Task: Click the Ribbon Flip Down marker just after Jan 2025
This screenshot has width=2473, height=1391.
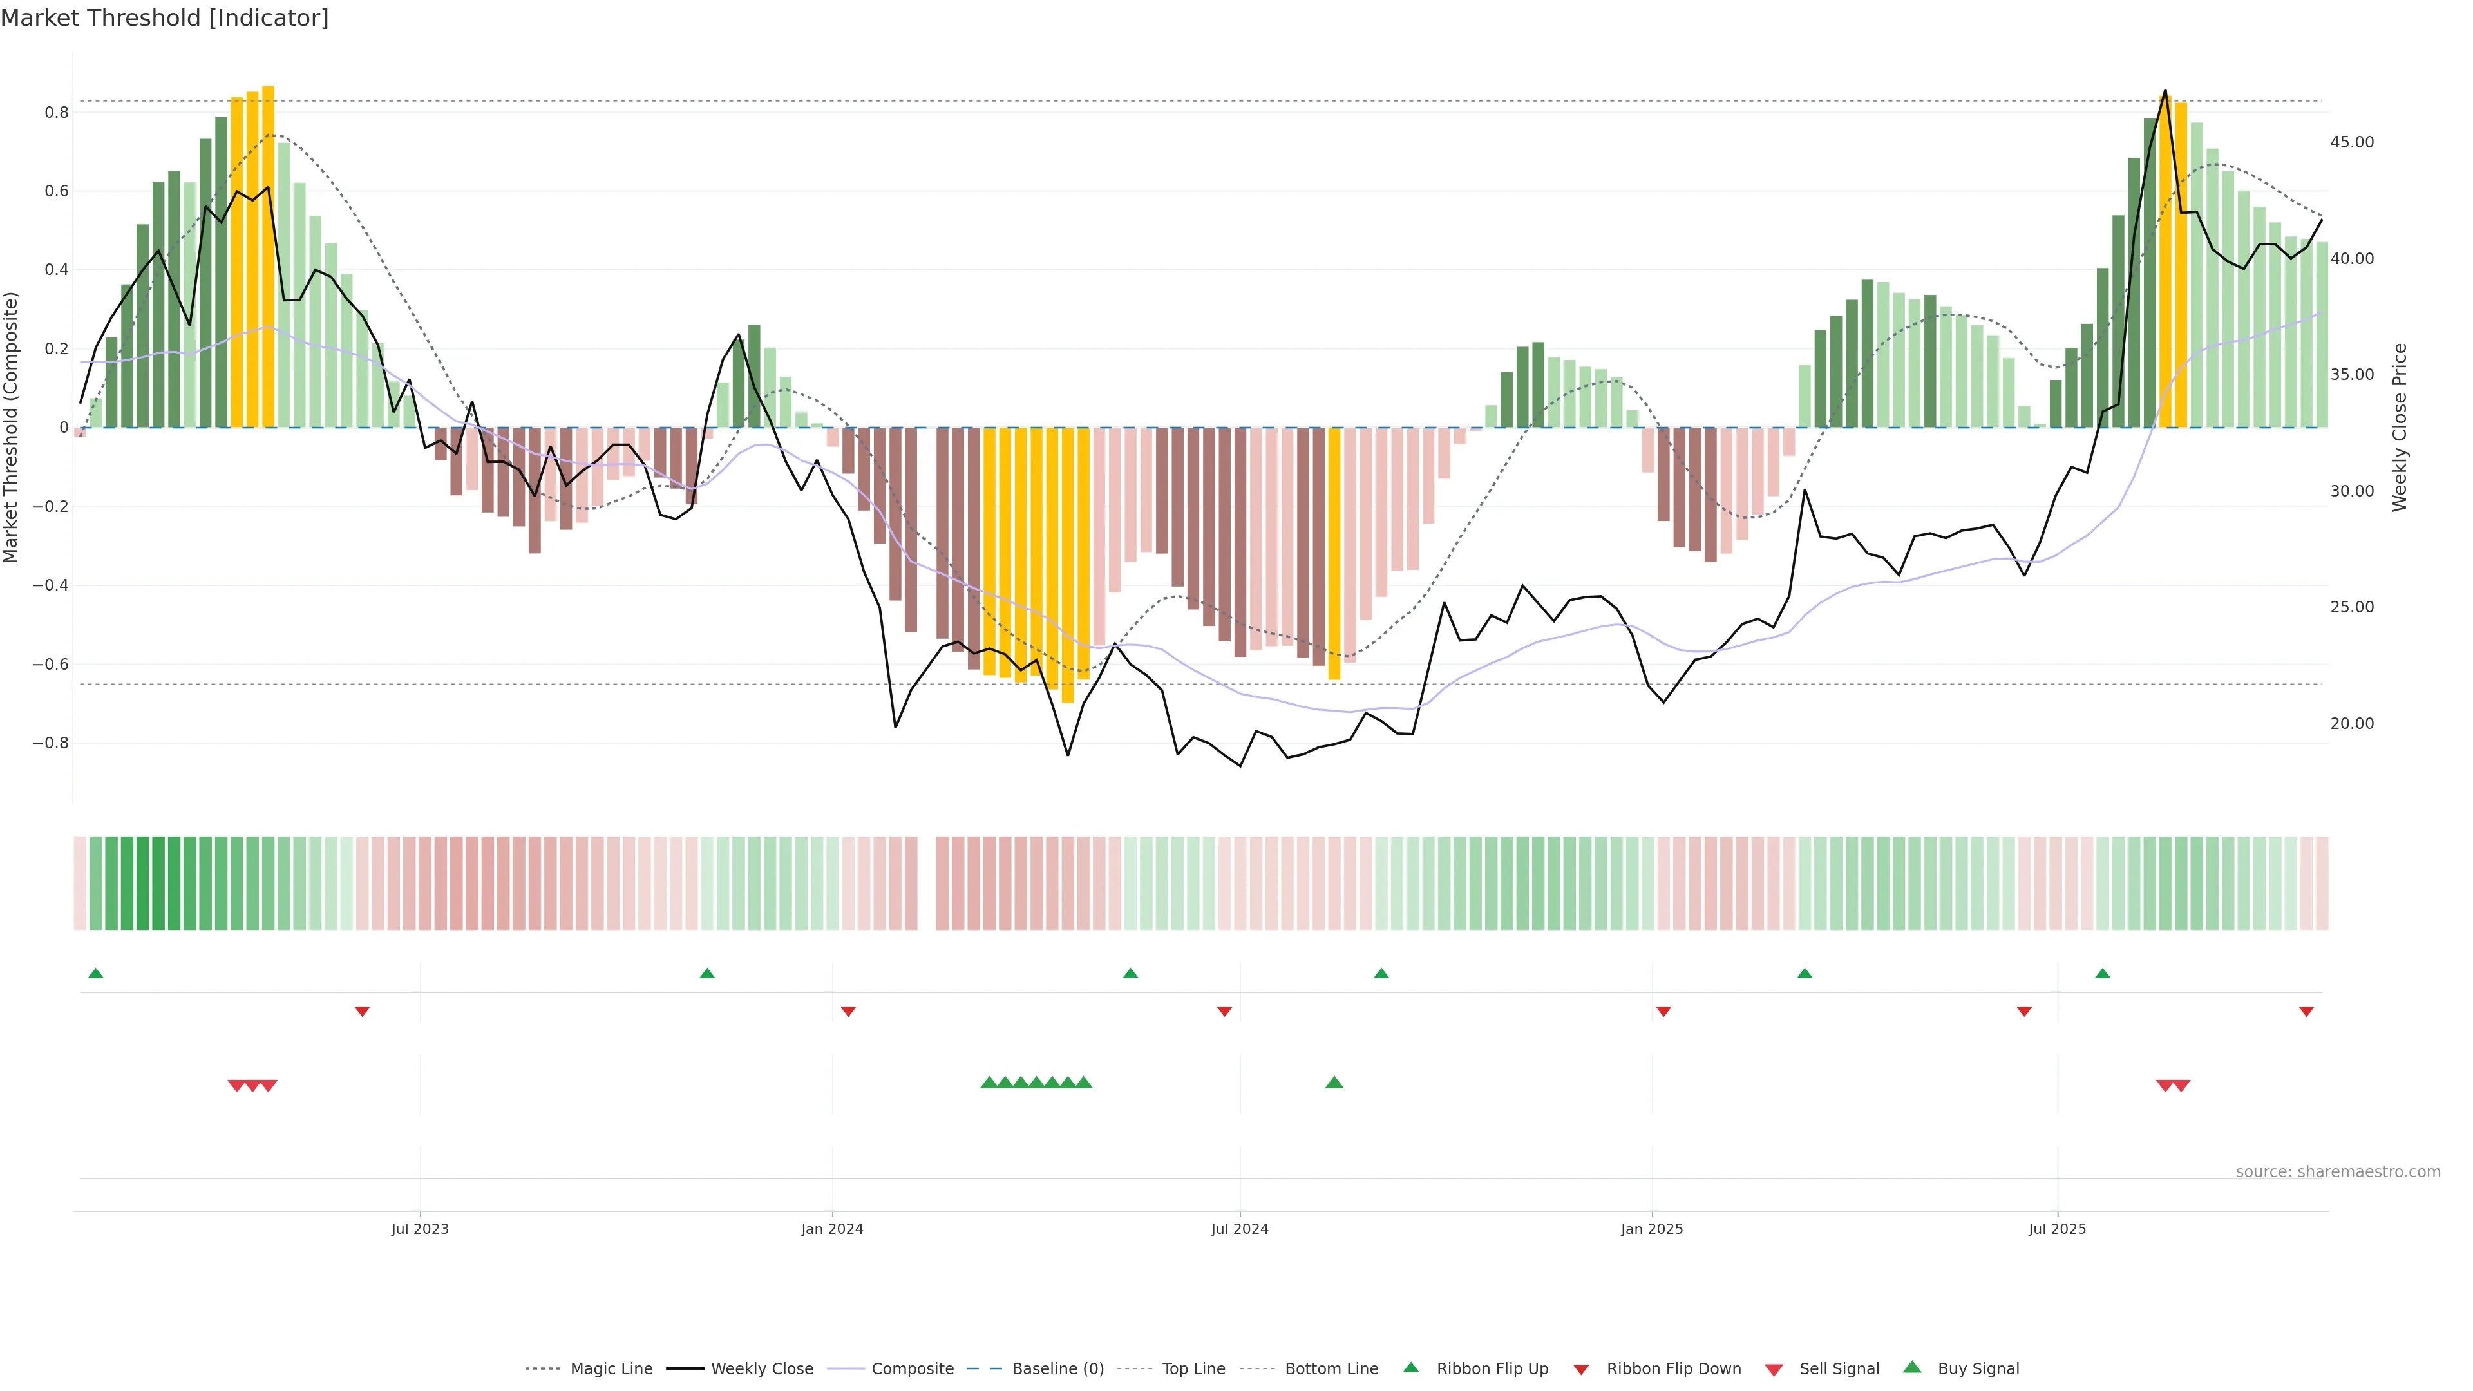Action: coord(1663,1012)
